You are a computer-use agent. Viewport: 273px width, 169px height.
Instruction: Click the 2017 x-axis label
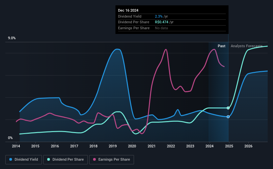74,146
